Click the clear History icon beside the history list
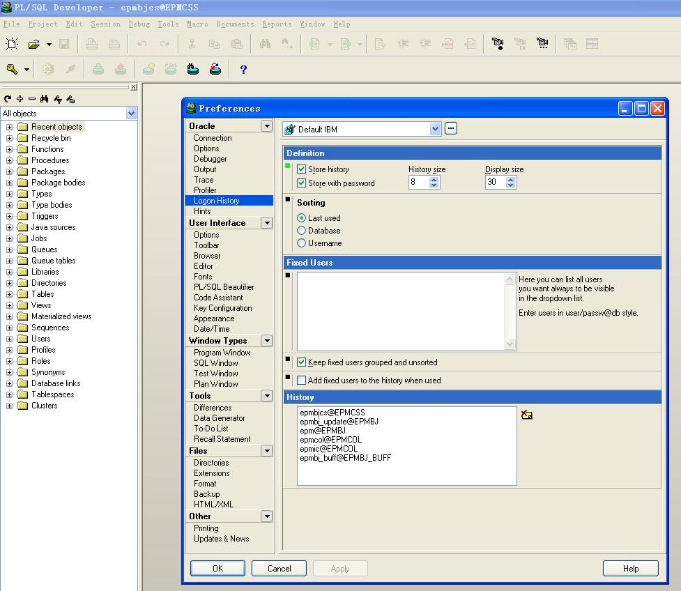 click(527, 413)
